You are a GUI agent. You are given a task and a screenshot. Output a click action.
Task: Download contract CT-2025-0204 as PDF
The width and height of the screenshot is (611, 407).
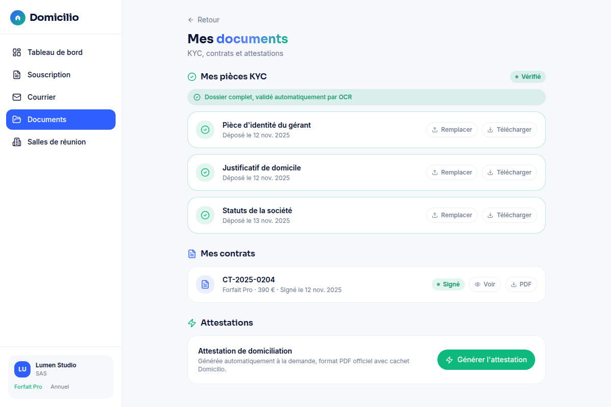pos(521,284)
